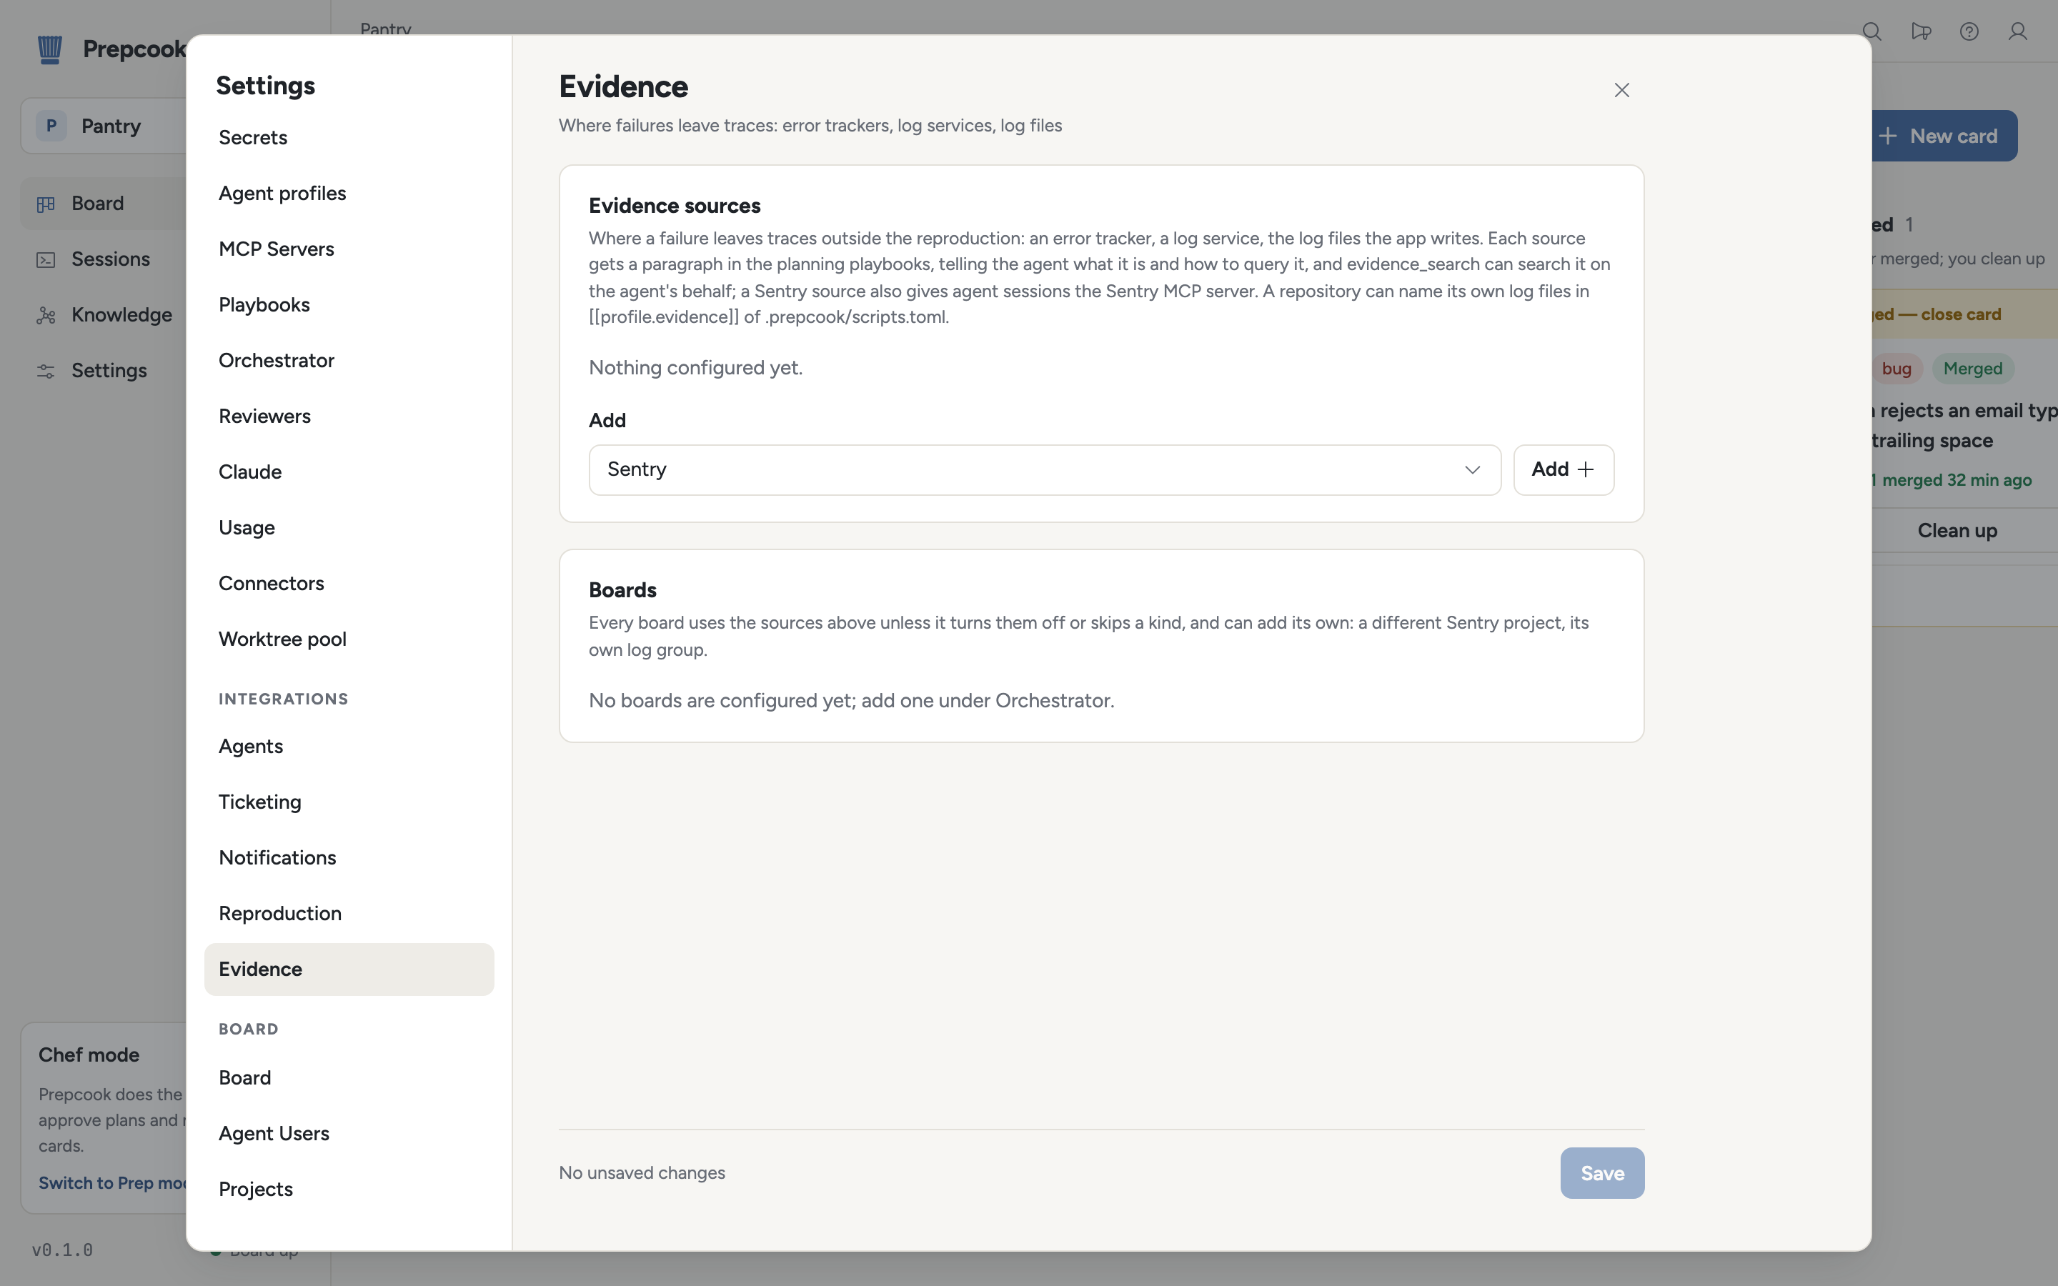The width and height of the screenshot is (2058, 1286).
Task: Click the Settings sliders icon in sidebar
Action: point(46,371)
